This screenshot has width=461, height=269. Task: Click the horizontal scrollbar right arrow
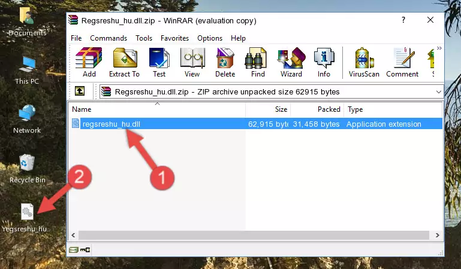(437, 235)
